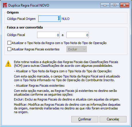Enable Atualizar o Tipo Nota da Regra checkbox
The height and width of the screenshot is (127, 132).
(x=9, y=43)
